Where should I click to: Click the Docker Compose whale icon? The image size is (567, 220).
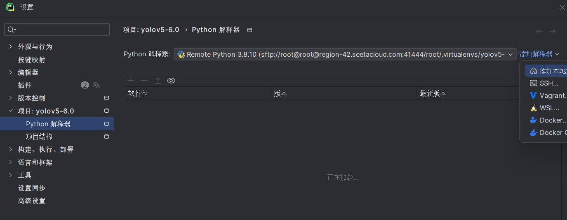coord(534,132)
